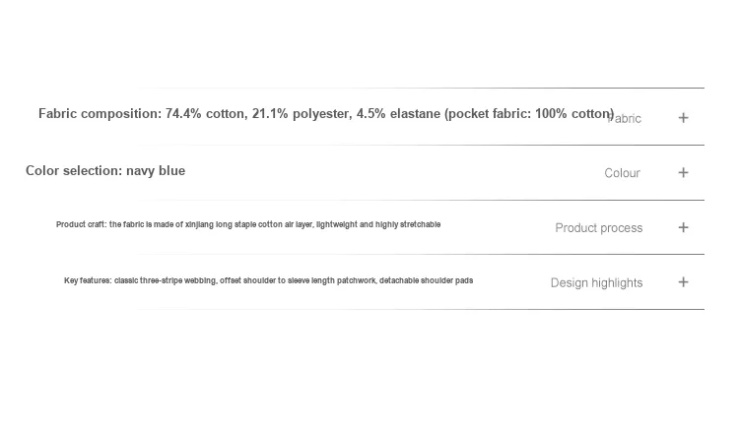The width and height of the screenshot is (739, 425).
Task: Click '21.1% polyester' in the composition line
Action: 301,114
